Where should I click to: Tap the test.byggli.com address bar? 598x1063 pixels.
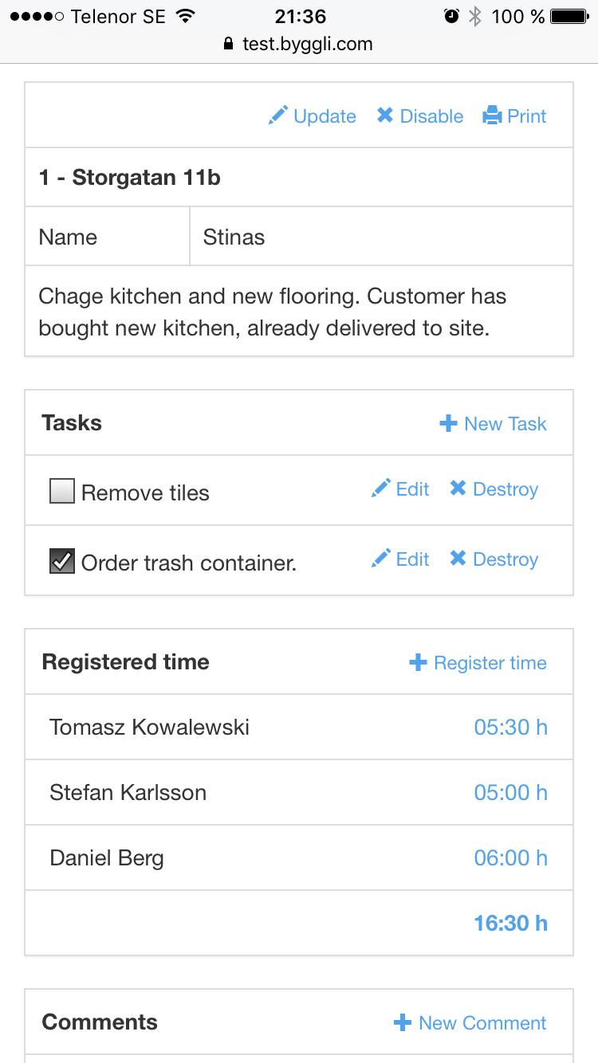pos(299,44)
